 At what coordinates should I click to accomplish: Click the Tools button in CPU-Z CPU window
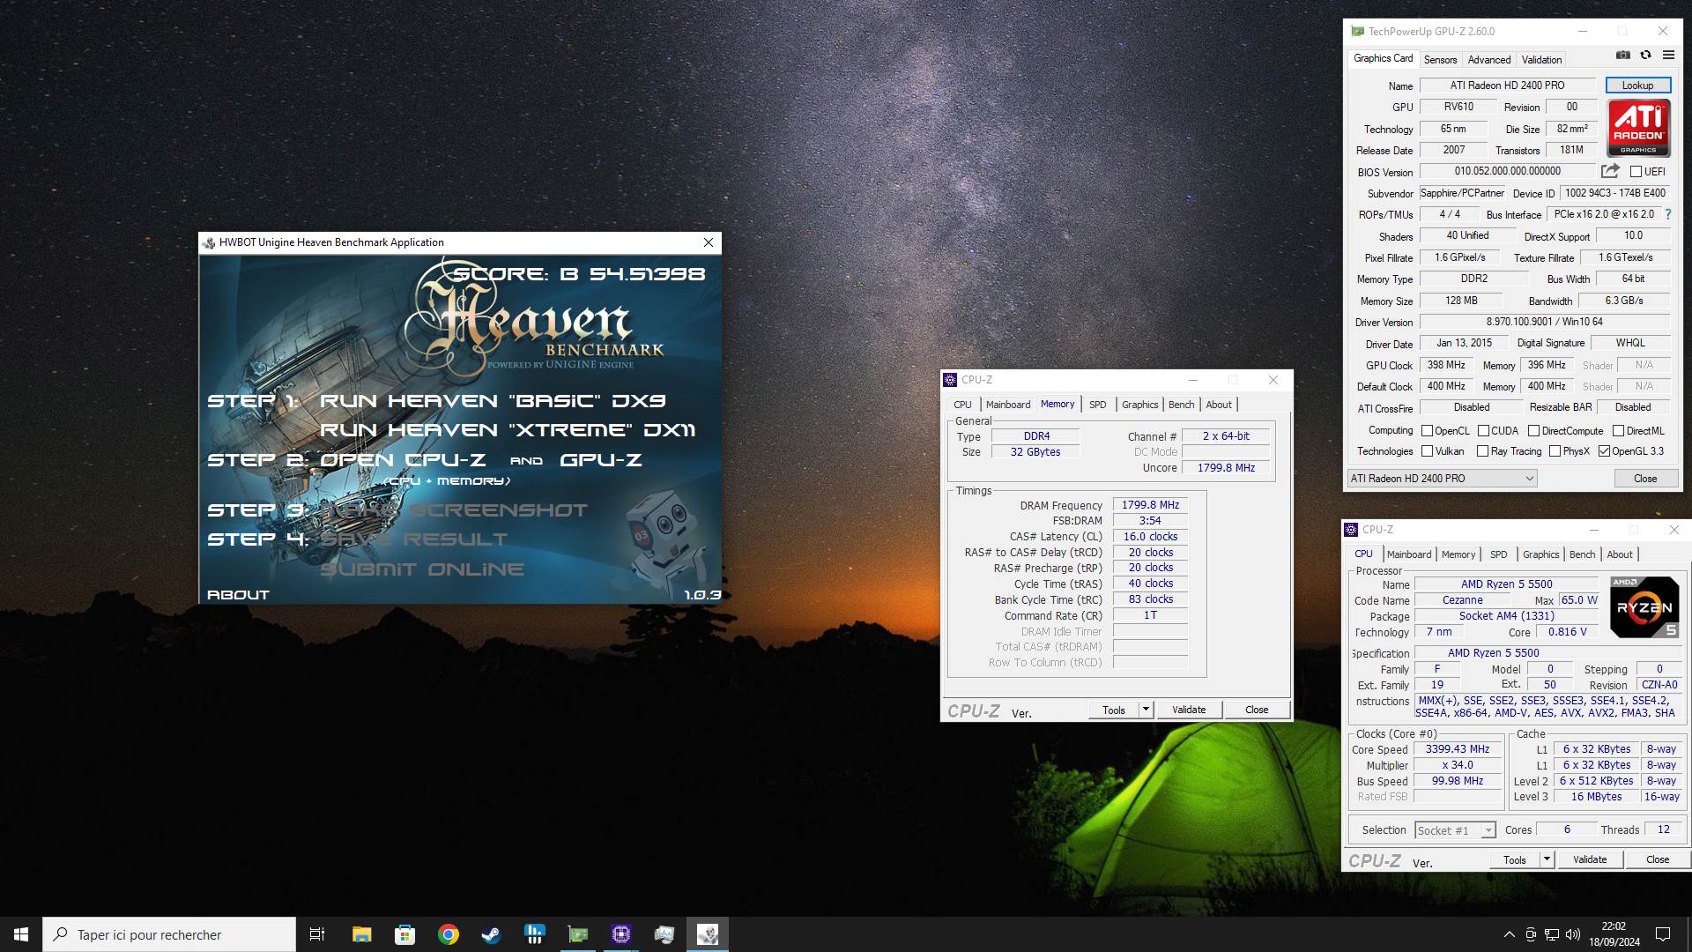1514,859
